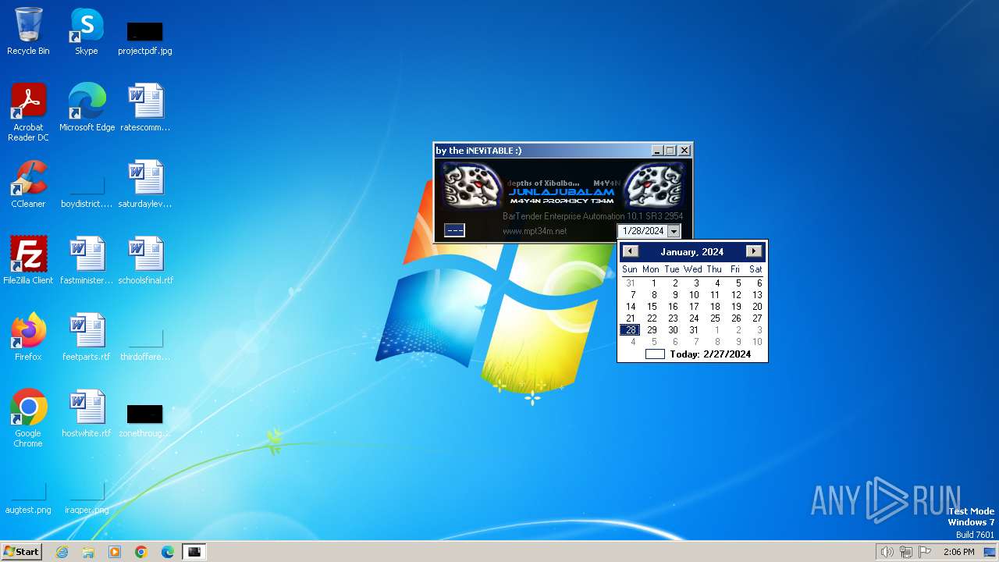This screenshot has height=562, width=999.
Task: Click the January, 2024 month title
Action: pyautogui.click(x=692, y=251)
